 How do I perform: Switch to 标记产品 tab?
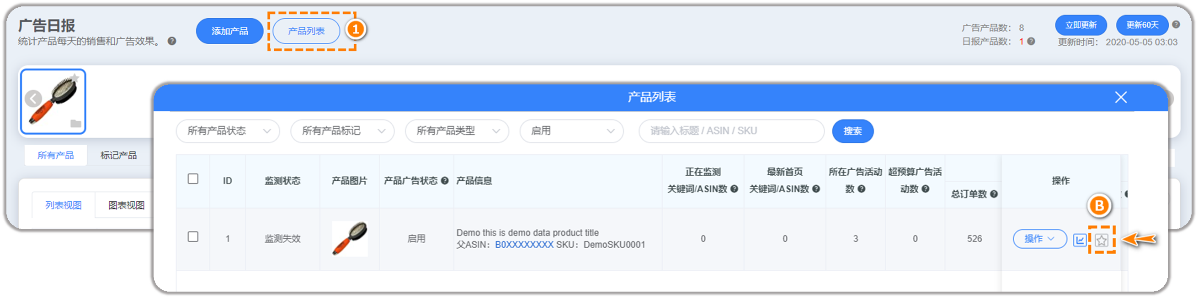(118, 155)
